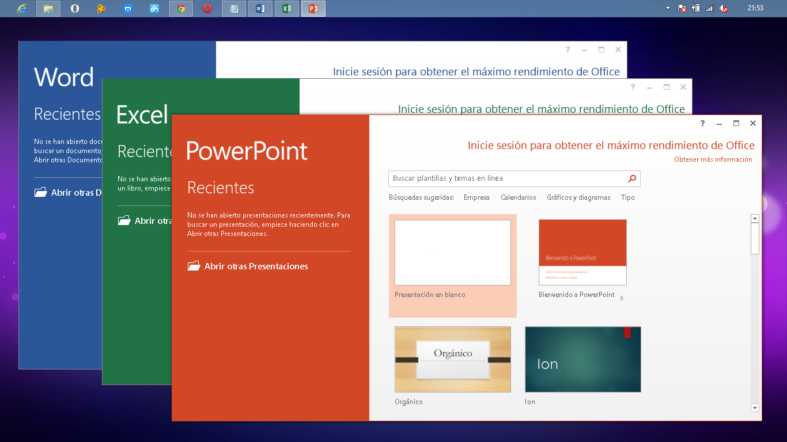Click the 'PowerPoint' title text
This screenshot has width=787, height=442.
pyautogui.click(x=247, y=150)
